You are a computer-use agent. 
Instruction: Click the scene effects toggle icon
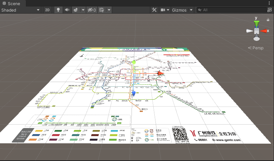[x=76, y=10]
